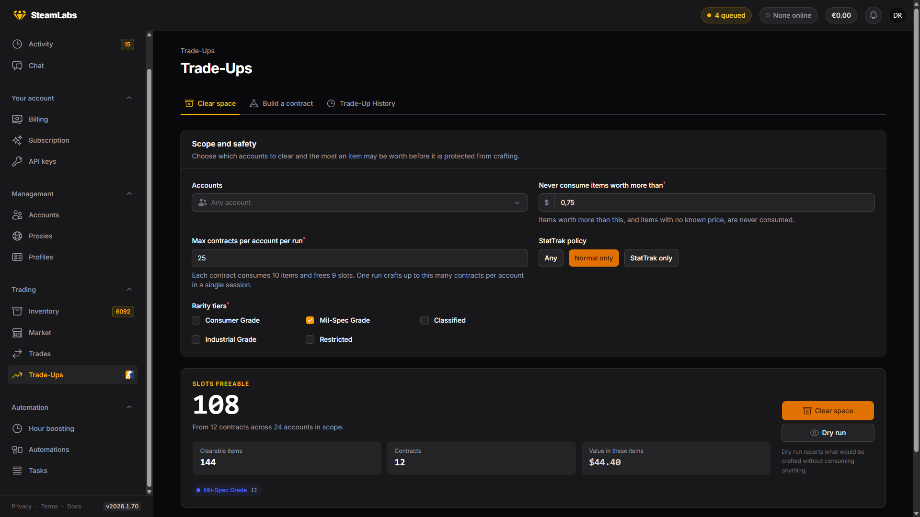
Task: Click the Trade-Up History clock icon
Action: click(331, 103)
